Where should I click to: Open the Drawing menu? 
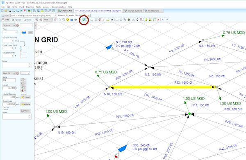pos(30,7)
